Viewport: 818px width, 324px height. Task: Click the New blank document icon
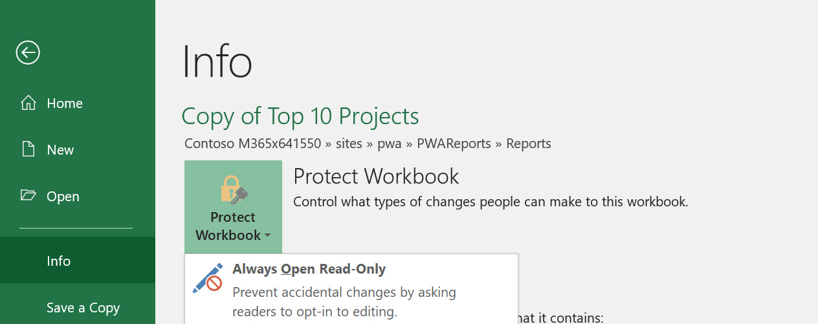pyautogui.click(x=28, y=150)
